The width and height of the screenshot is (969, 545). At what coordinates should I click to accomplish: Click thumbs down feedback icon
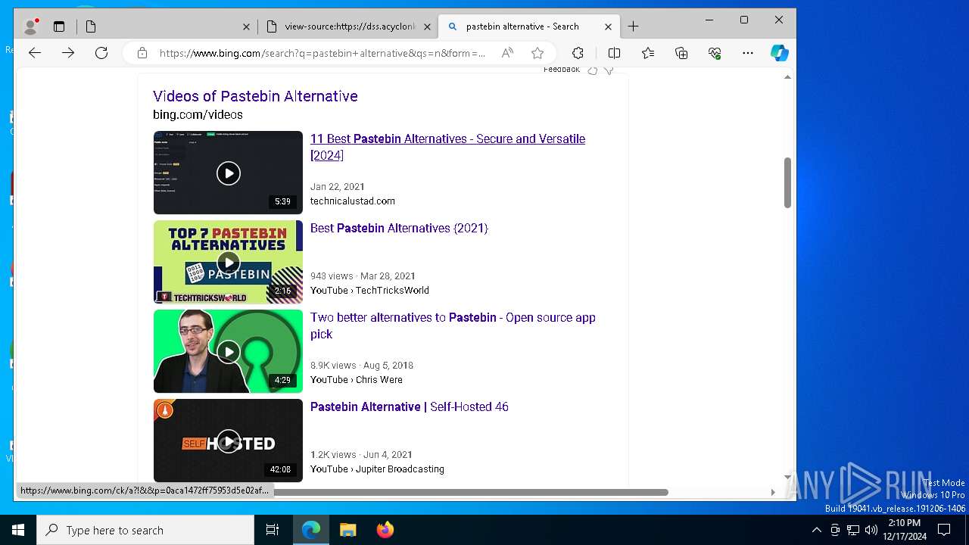pos(608,70)
